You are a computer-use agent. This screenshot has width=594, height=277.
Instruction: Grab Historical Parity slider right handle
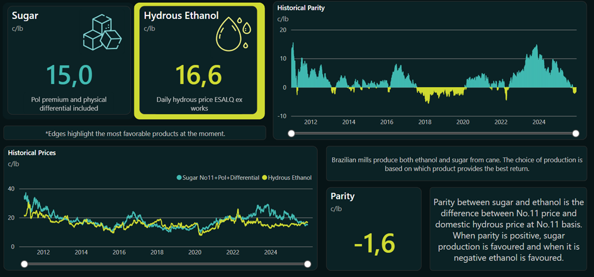[x=576, y=134]
